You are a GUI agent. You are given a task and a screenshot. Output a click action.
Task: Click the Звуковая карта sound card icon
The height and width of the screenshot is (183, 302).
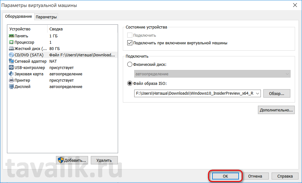coord(11,74)
